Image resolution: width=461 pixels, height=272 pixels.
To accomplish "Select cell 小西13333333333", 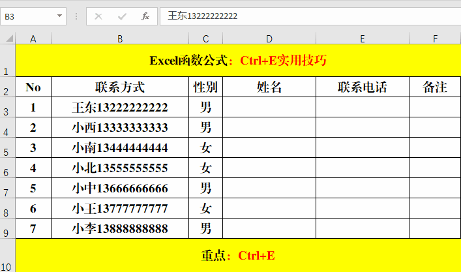I will click(120, 128).
